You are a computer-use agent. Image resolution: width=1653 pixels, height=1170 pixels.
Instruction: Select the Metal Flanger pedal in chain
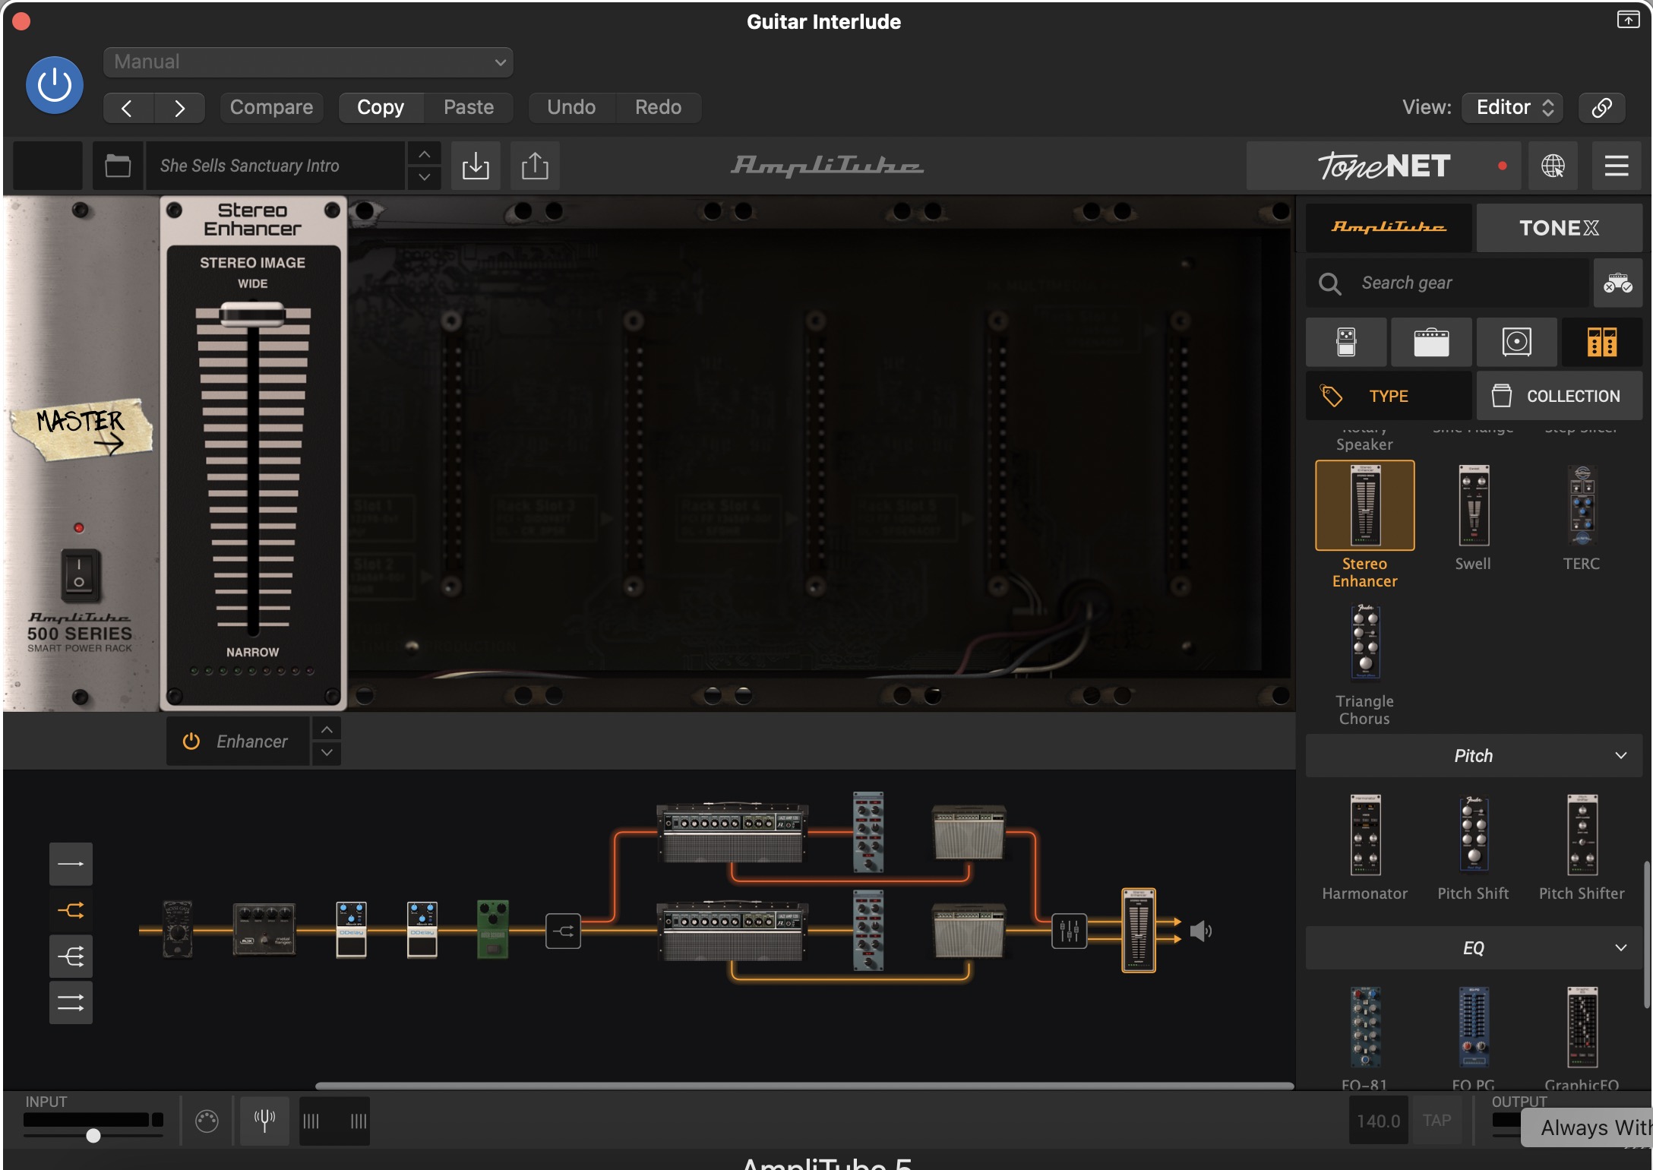[264, 929]
